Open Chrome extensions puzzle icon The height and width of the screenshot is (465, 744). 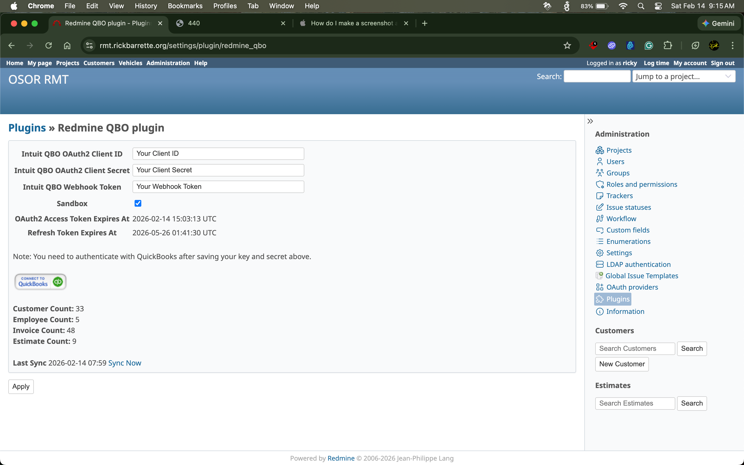coord(668,45)
